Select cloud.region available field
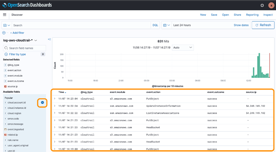Screen dimensions: 276x152 point(14,113)
